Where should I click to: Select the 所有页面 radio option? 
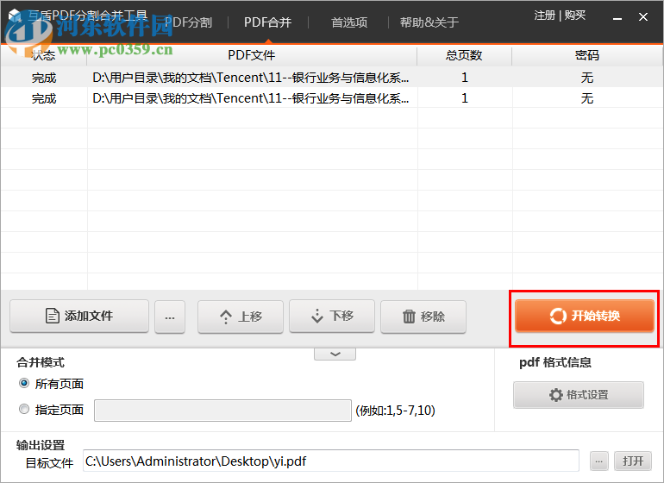tap(24, 384)
